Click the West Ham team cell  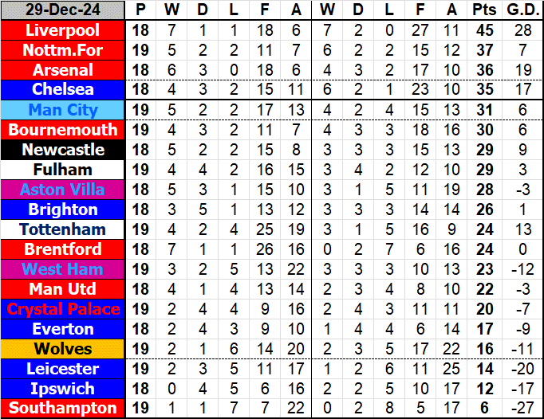pos(63,269)
